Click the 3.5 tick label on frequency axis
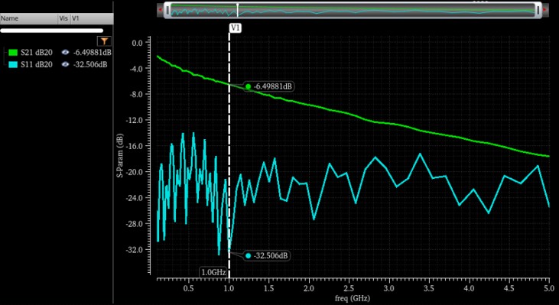Screen dimensions: 559x305 tap(429, 287)
